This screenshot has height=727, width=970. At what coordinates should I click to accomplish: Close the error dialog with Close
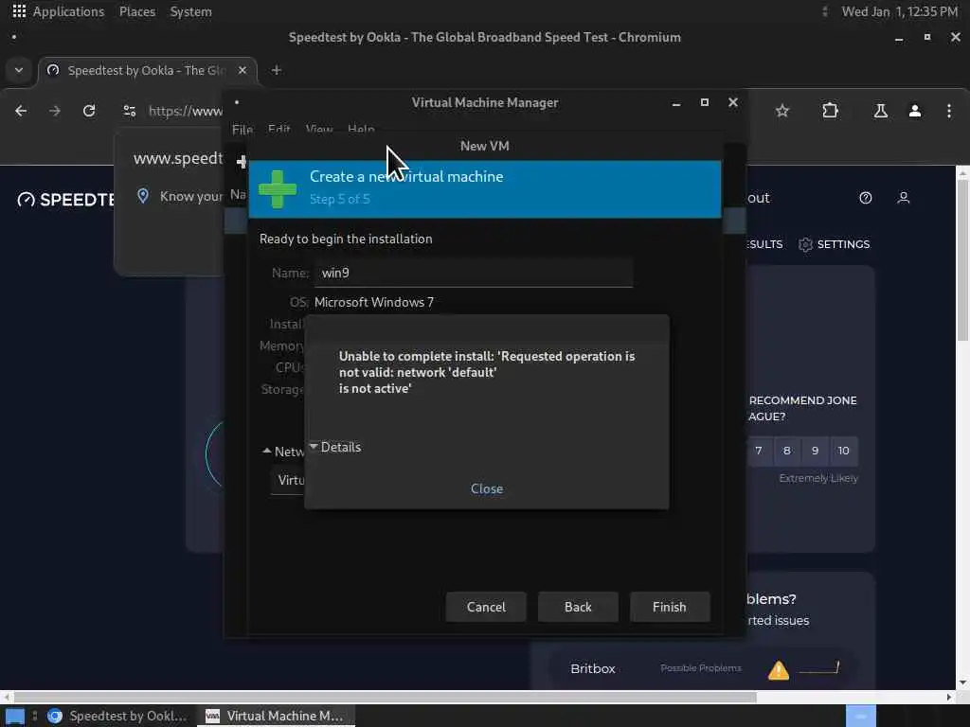pos(487,488)
